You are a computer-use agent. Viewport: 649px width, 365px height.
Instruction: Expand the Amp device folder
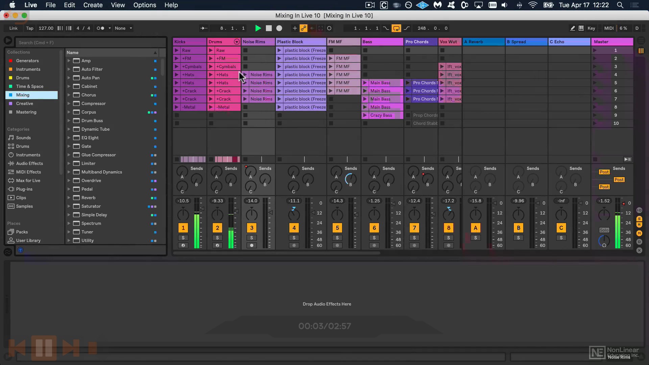tap(69, 61)
